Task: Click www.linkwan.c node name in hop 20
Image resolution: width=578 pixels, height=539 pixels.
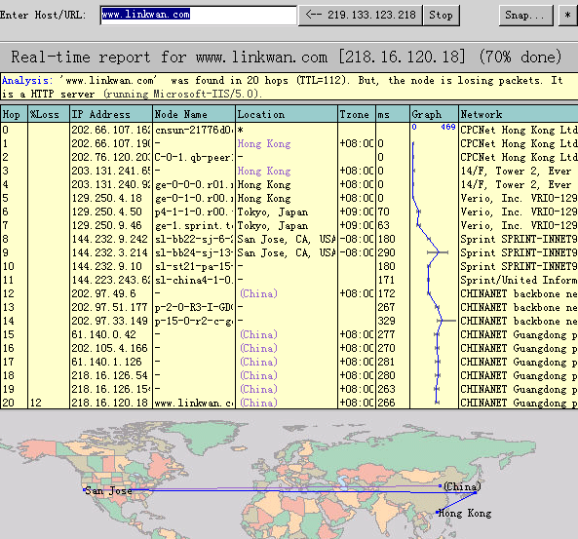Action: 194,403
